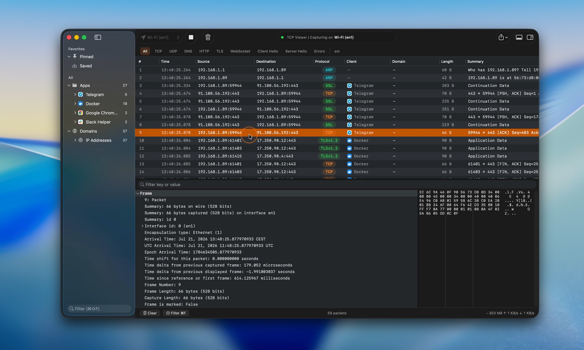Sort by the Protocol column header
The width and height of the screenshot is (584, 350).
pyautogui.click(x=322, y=62)
